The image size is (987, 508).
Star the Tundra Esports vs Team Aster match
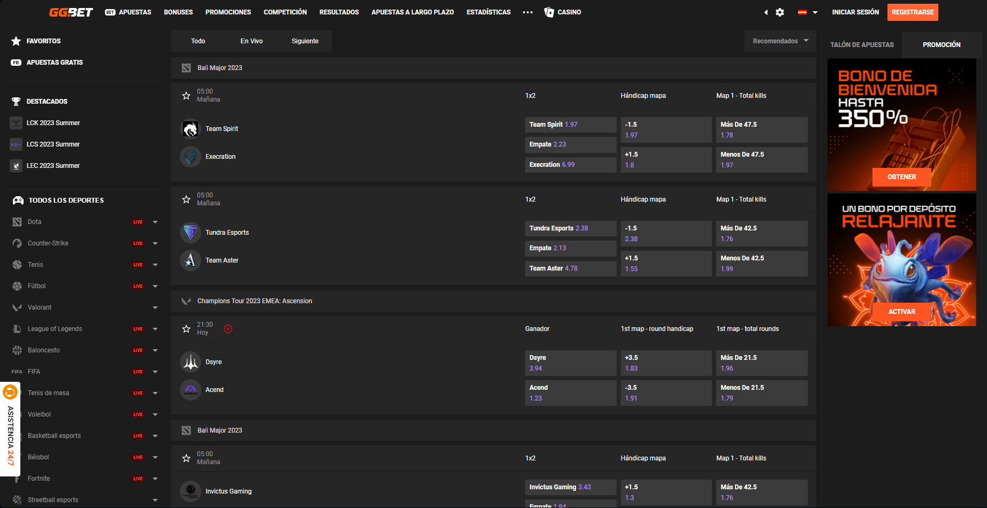(186, 199)
